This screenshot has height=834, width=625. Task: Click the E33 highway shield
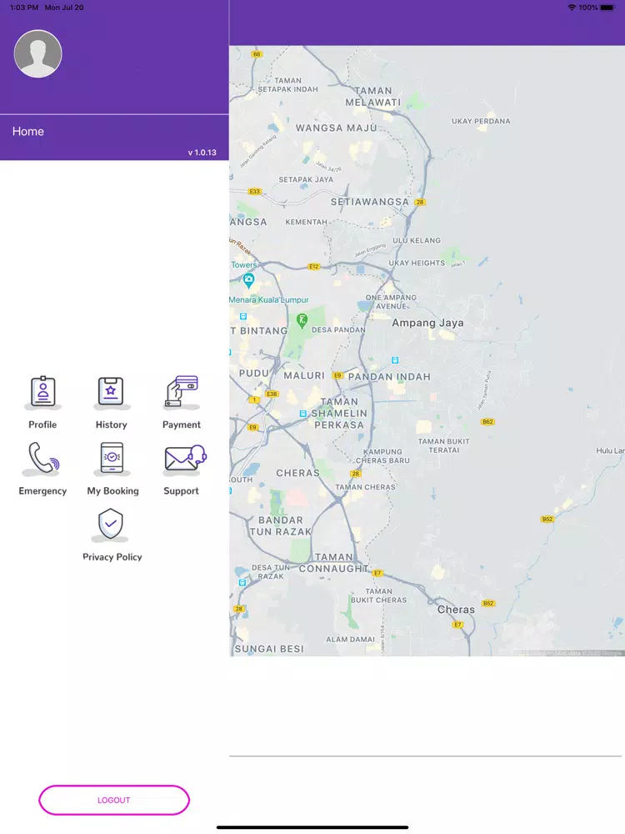(x=255, y=192)
